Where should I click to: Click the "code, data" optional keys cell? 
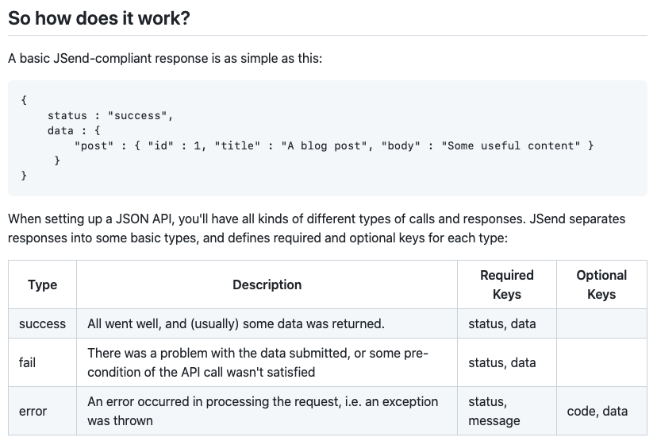pos(601,411)
